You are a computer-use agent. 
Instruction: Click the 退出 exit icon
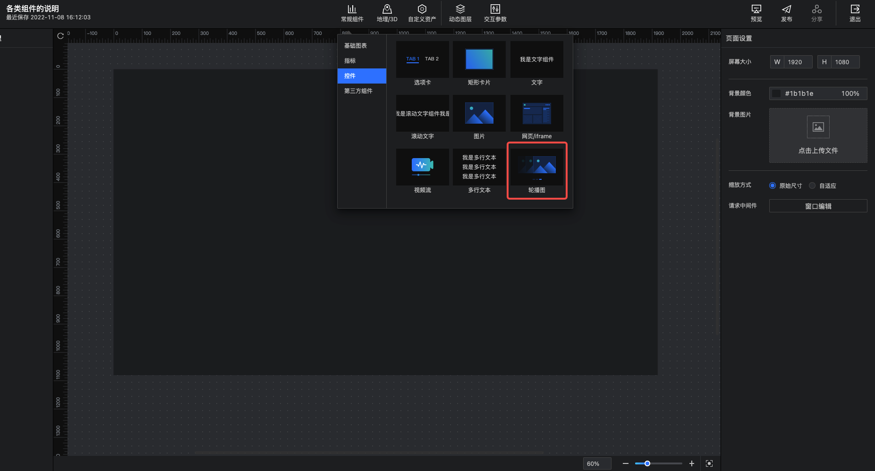[855, 13]
